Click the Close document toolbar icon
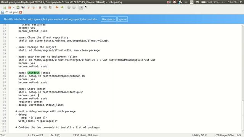 click(x=28, y=7)
